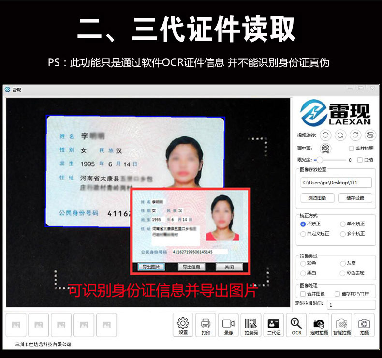
Task: Click the 曝光度 exposure slider handle
Action: [320, 160]
